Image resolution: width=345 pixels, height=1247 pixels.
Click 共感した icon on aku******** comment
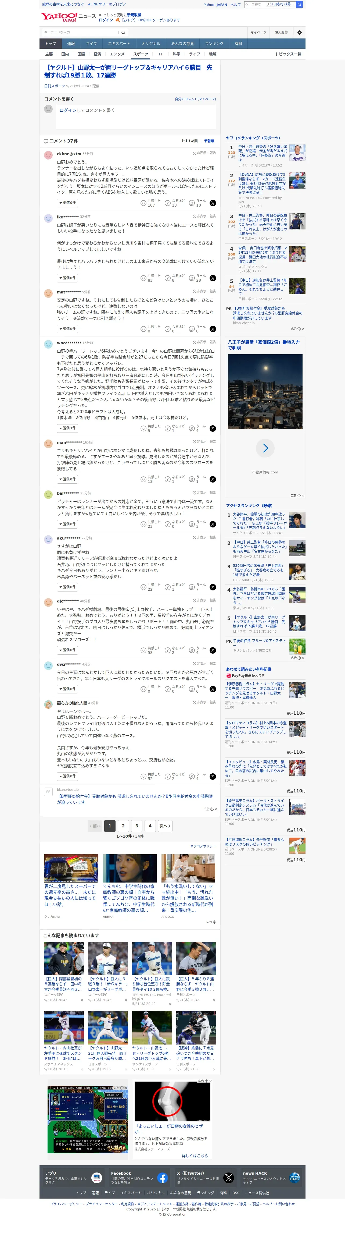point(143,587)
